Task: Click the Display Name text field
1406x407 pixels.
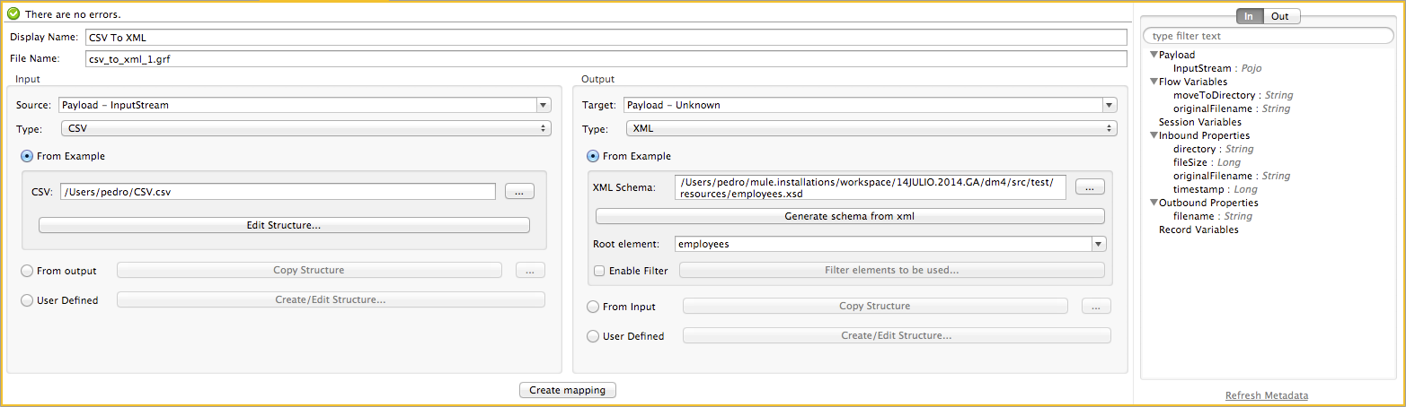Action: (606, 38)
